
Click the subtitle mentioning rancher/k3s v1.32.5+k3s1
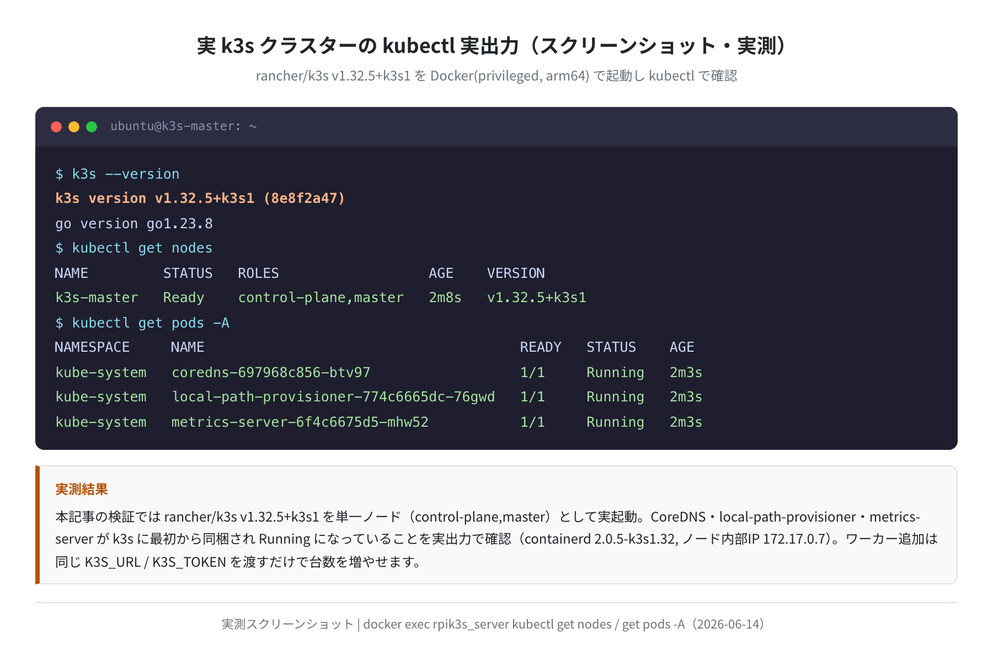click(x=496, y=76)
